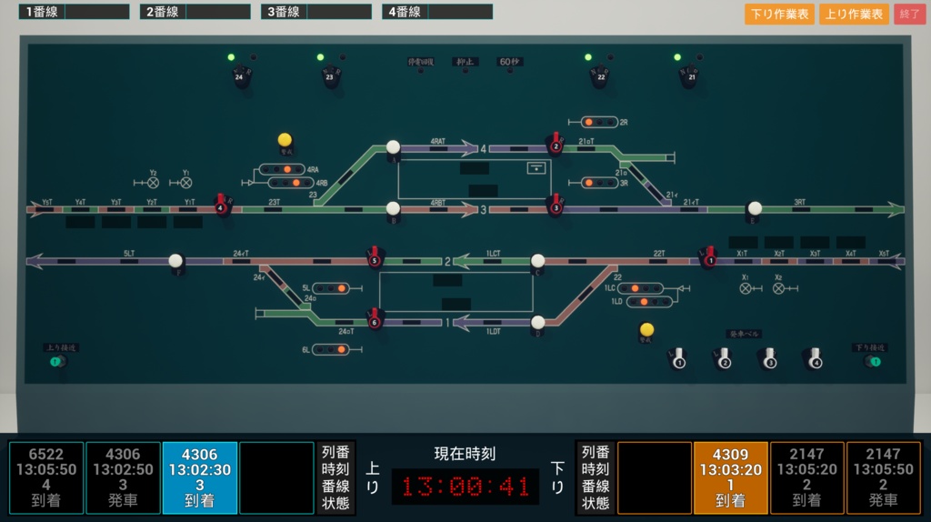Click the 6L signal indicator
Viewport: 931px width, 522px height.
pos(331,350)
